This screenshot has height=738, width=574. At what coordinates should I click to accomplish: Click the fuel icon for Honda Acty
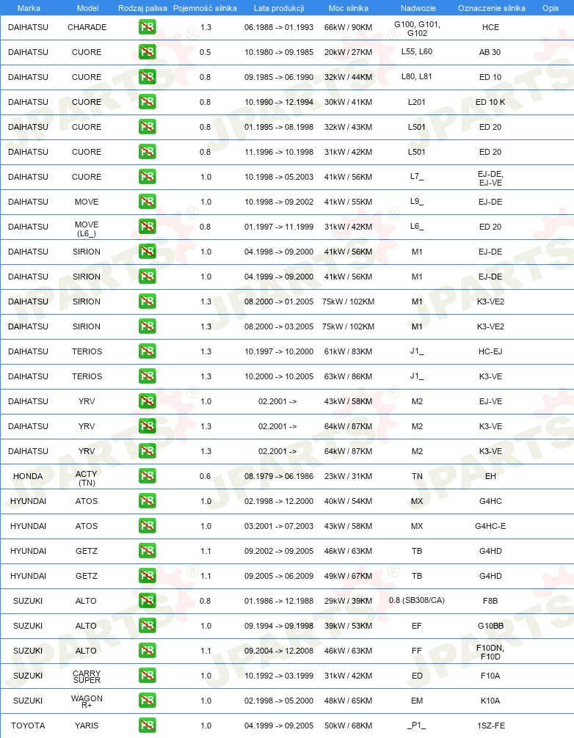point(148,476)
